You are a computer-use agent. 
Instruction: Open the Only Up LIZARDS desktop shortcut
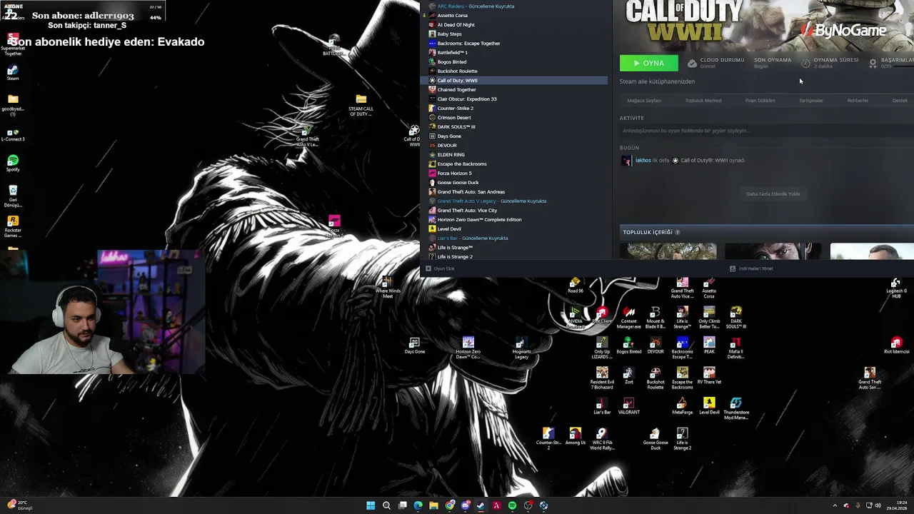pos(602,348)
